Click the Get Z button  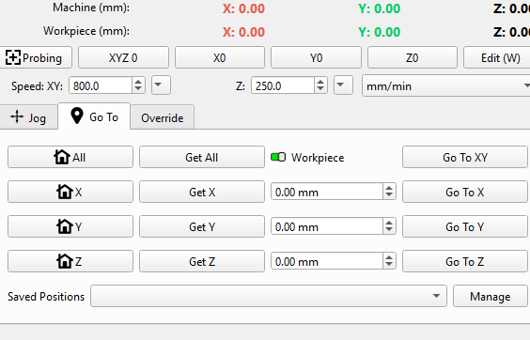[202, 261]
